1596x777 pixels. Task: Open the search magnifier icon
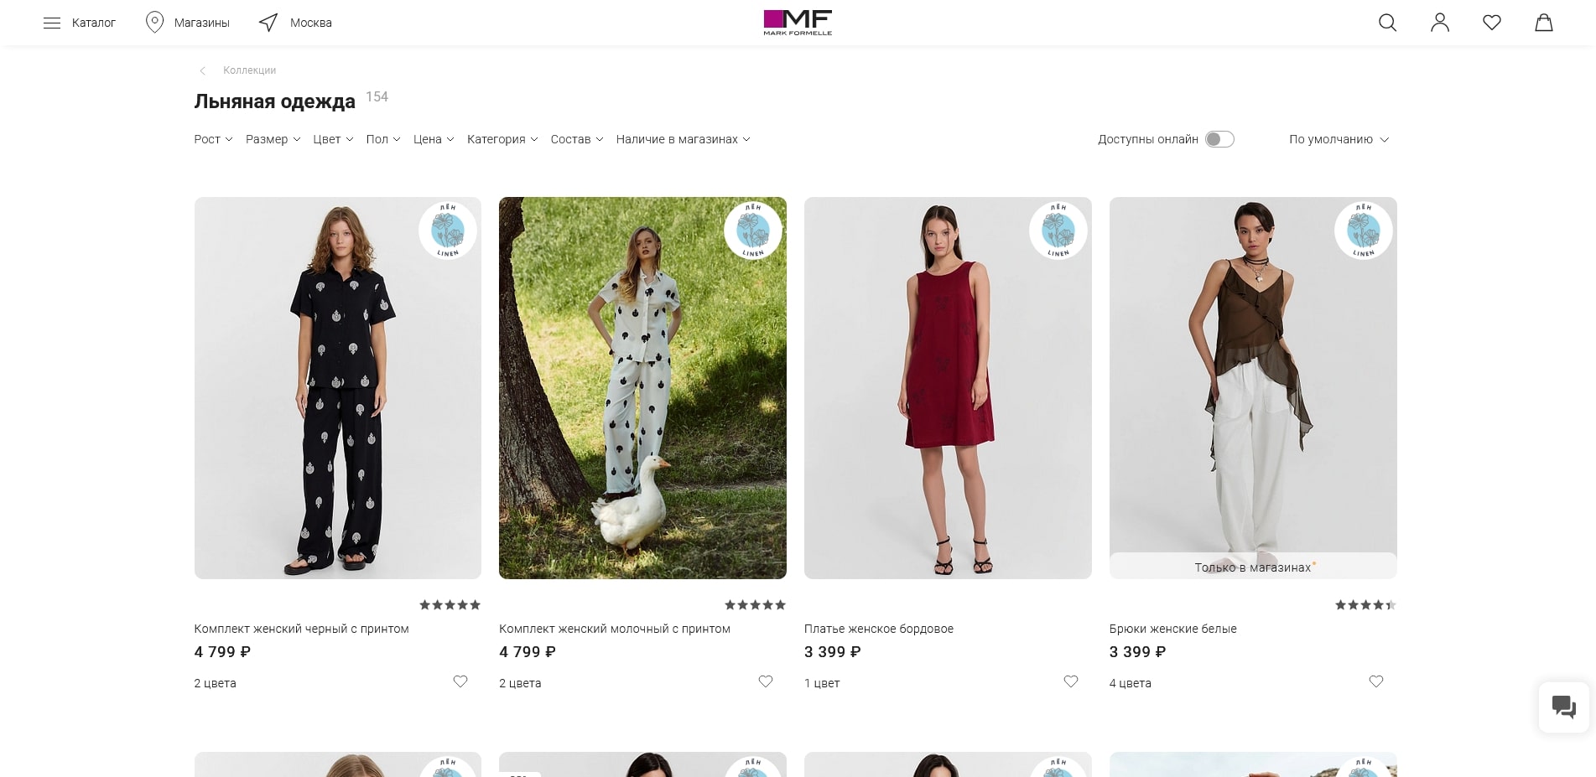click(x=1387, y=23)
